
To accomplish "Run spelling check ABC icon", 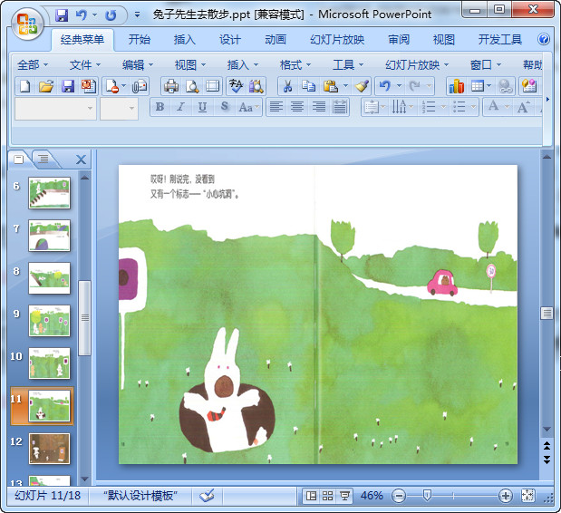I will coord(236,86).
